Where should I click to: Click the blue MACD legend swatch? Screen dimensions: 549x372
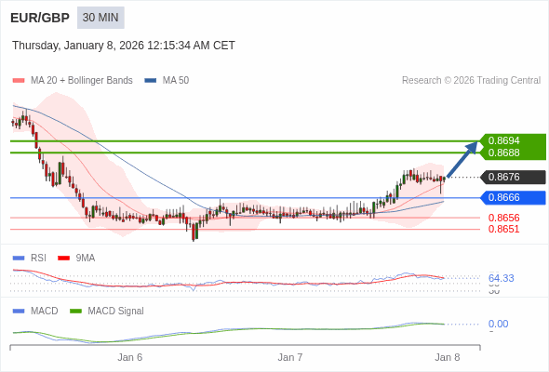tap(19, 312)
